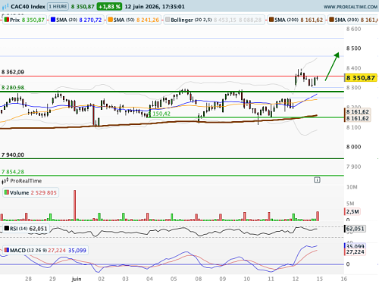Click the 05 date axis label
379x284 pixels.
pos(174,279)
